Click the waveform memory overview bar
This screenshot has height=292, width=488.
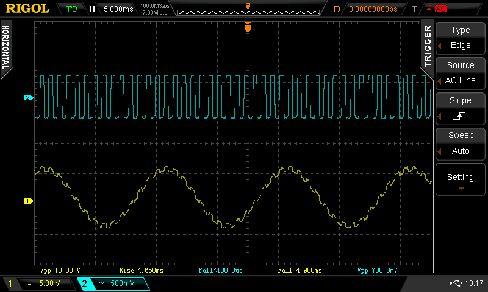(x=248, y=12)
